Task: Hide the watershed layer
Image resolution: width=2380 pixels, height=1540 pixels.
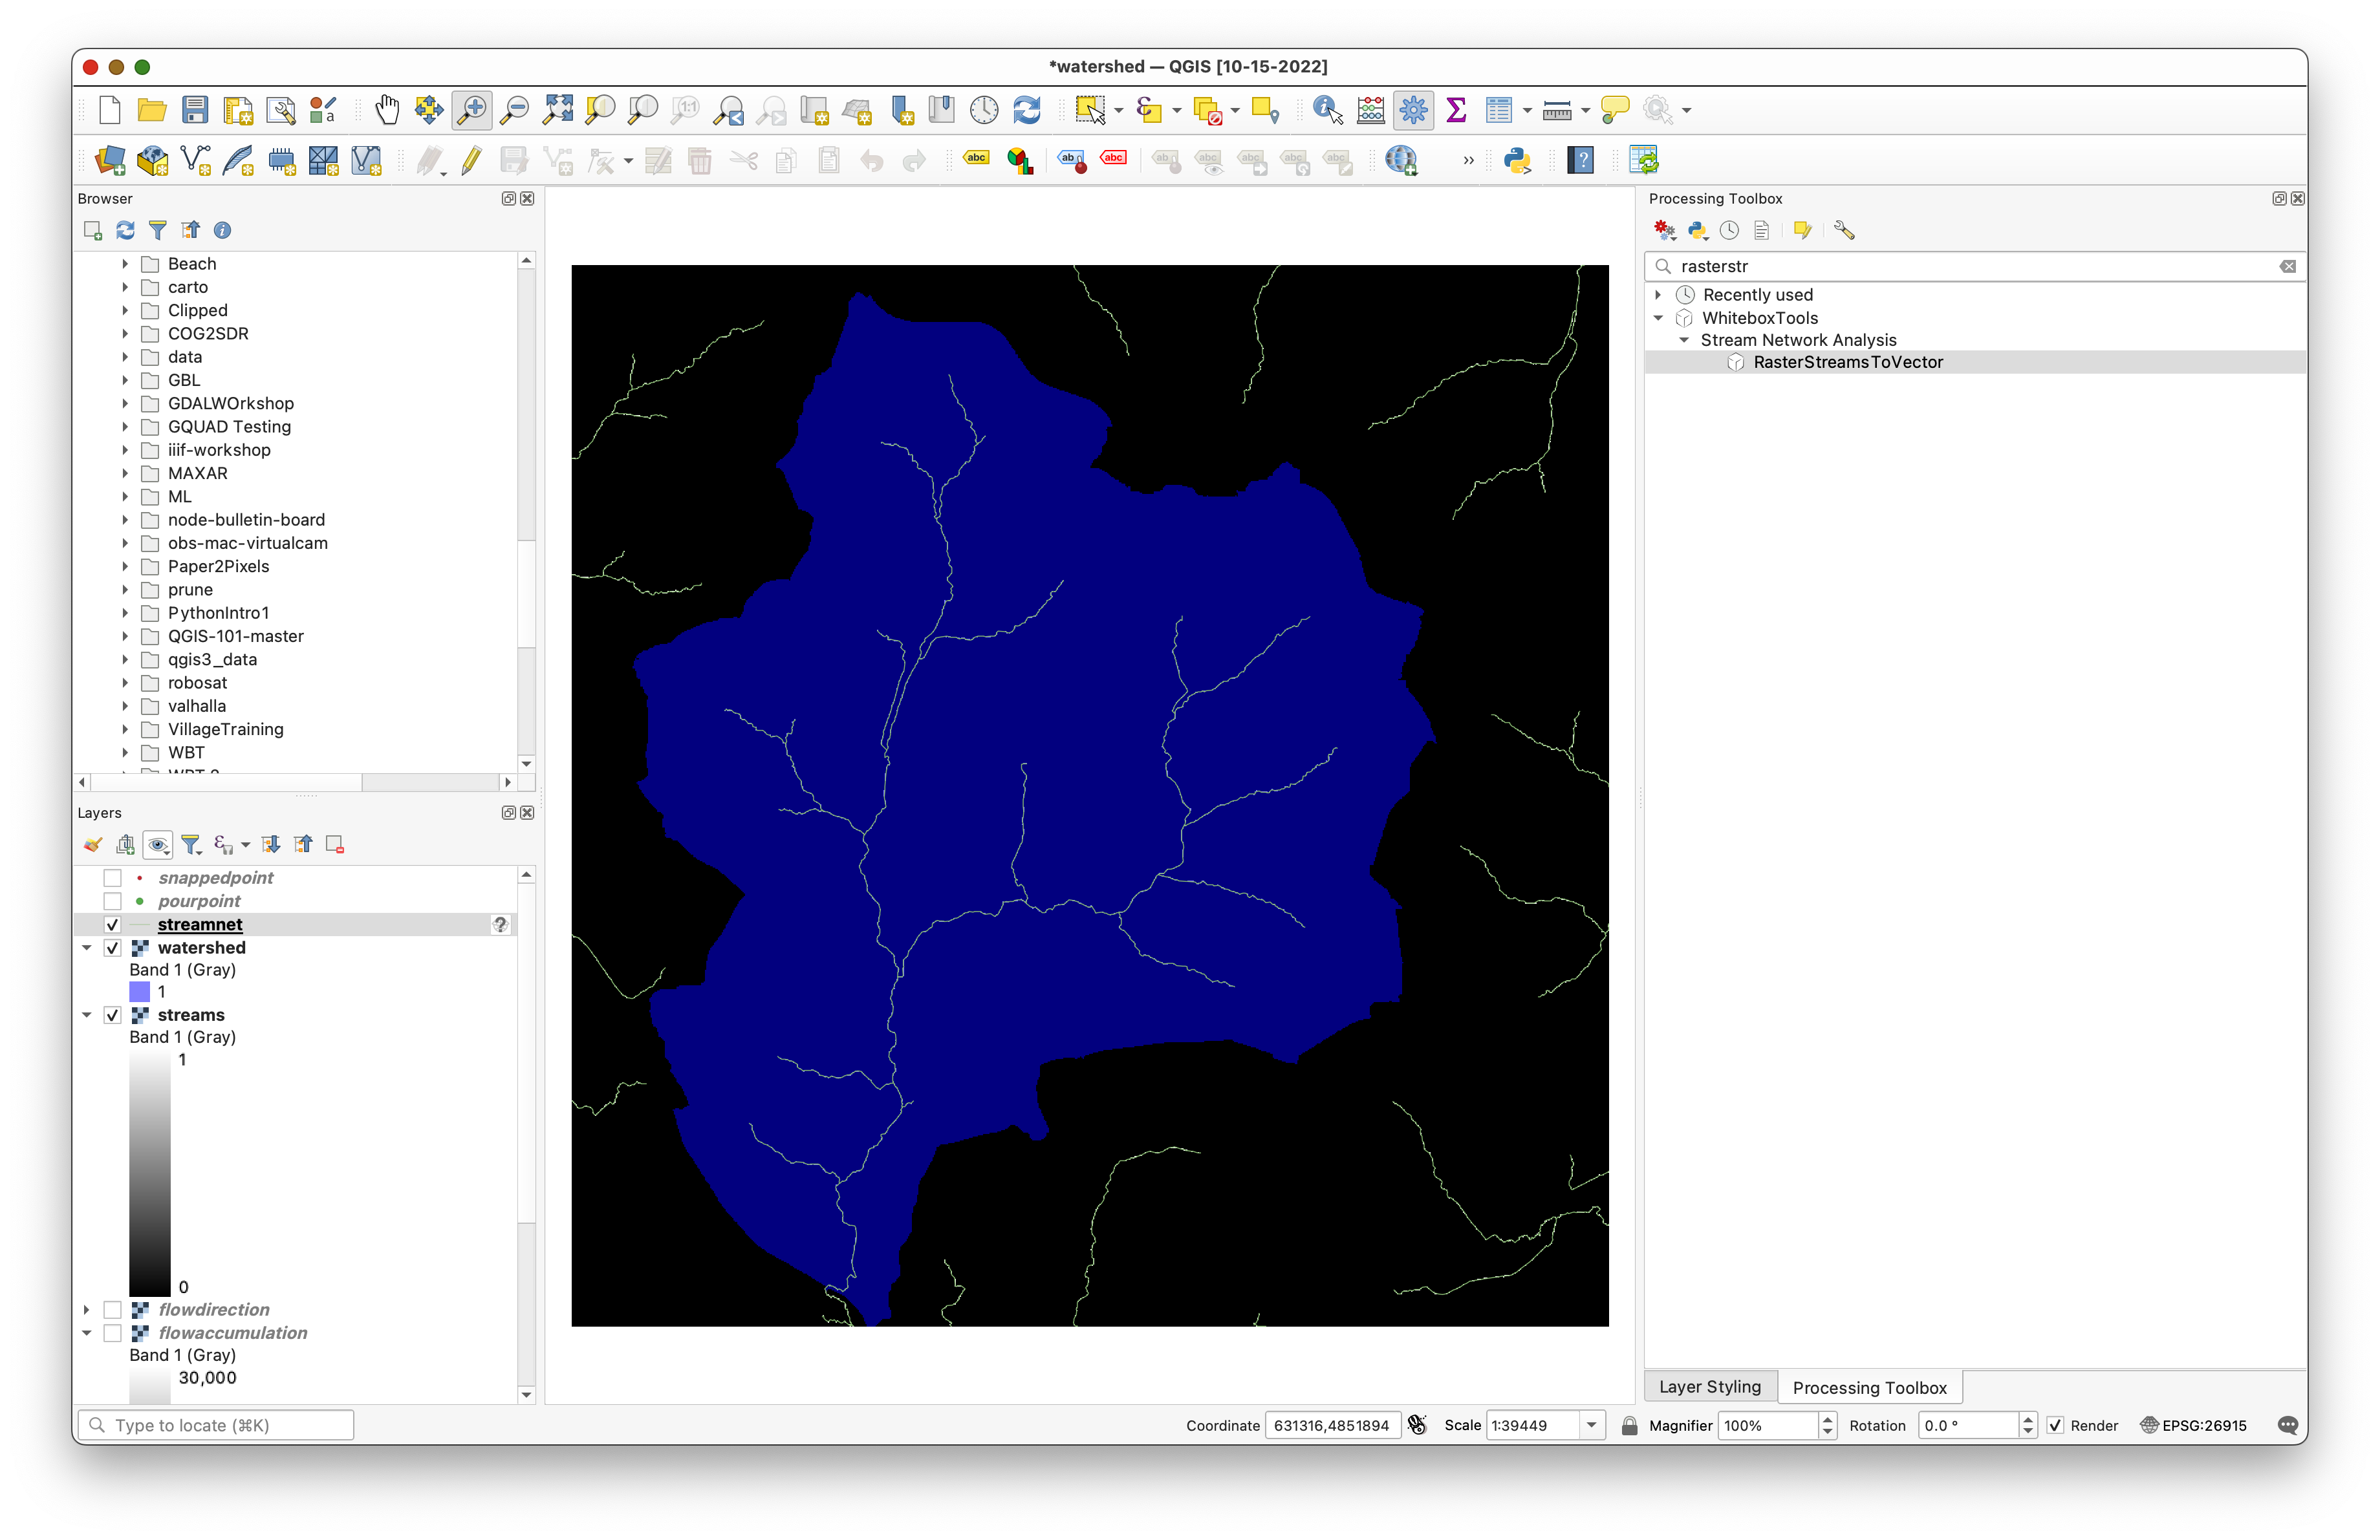Action: 113,947
